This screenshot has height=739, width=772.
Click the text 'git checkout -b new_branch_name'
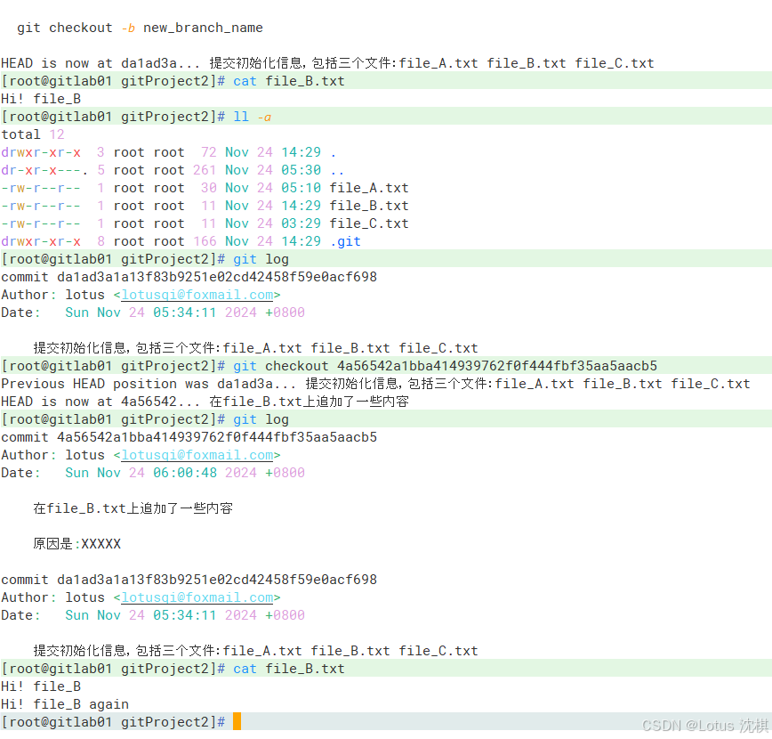(140, 28)
